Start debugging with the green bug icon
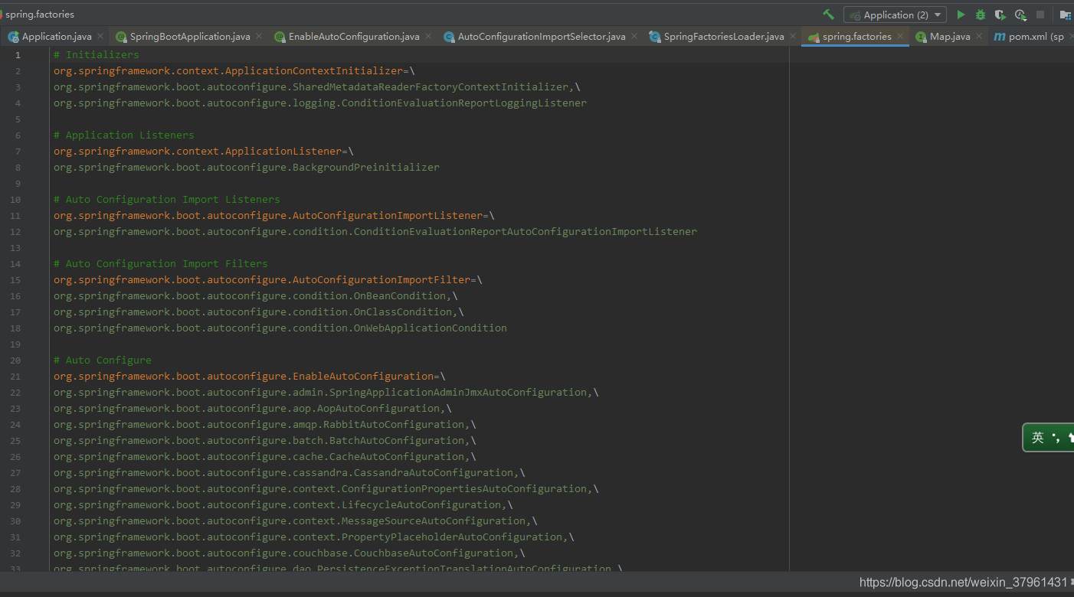The width and height of the screenshot is (1074, 597). (x=981, y=15)
